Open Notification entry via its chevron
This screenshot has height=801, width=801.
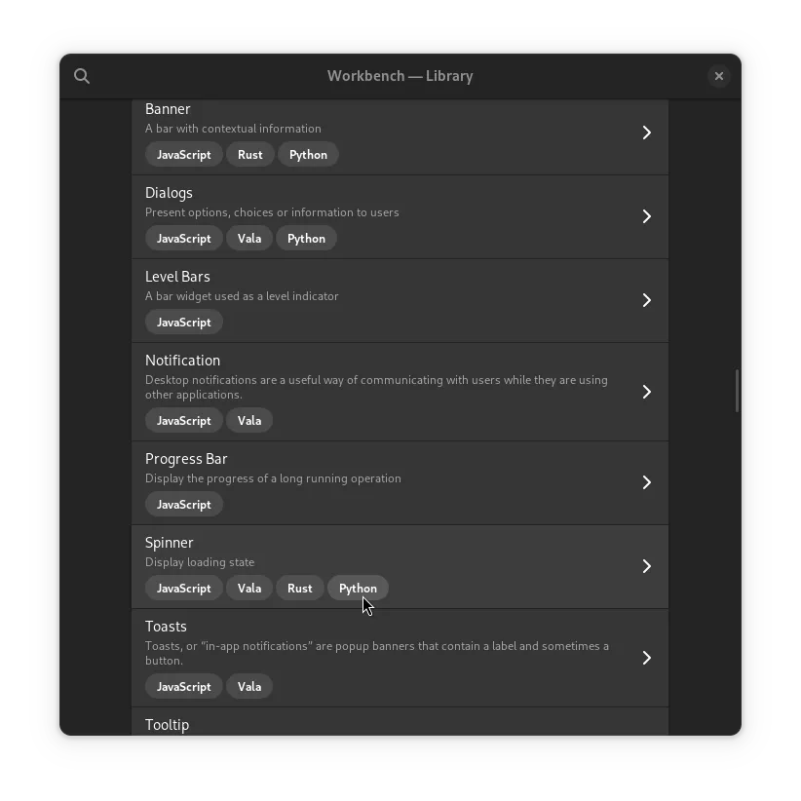[x=646, y=392]
